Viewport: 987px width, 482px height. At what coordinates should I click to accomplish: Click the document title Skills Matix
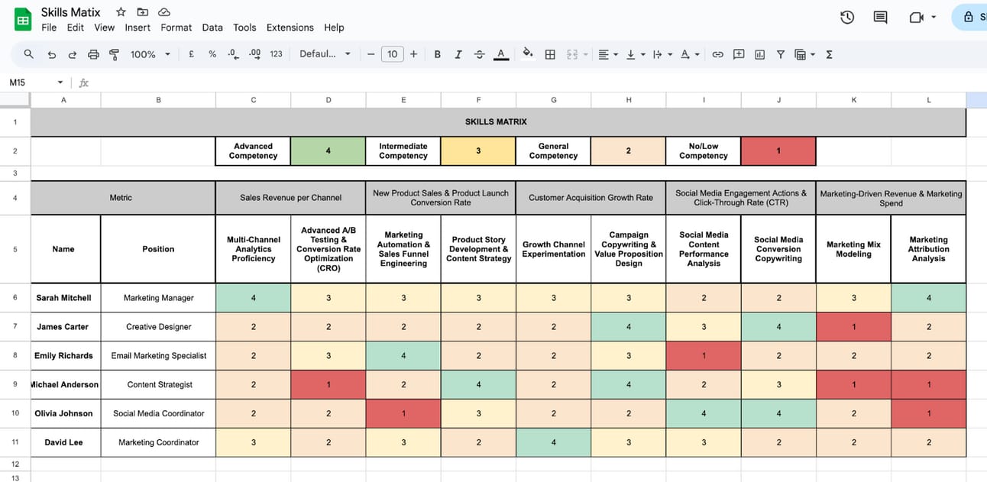pos(71,12)
